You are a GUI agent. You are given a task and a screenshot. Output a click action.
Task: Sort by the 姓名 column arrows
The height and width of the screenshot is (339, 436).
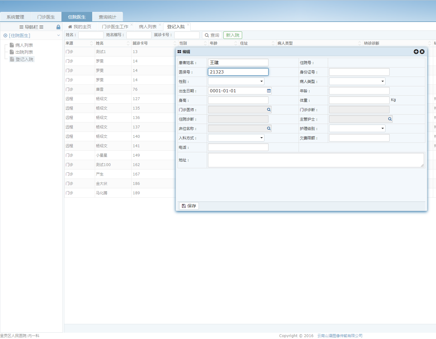coord(128,43)
